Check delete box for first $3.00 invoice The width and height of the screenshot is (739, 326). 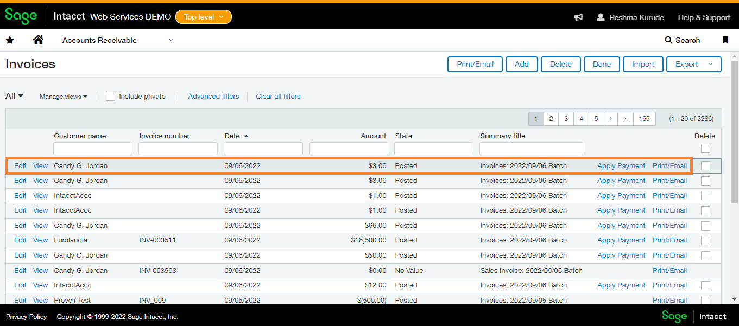(x=705, y=166)
